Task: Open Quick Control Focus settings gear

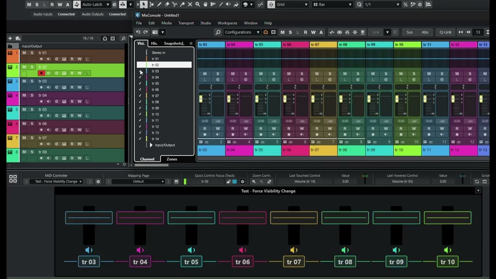Action: coord(243,181)
